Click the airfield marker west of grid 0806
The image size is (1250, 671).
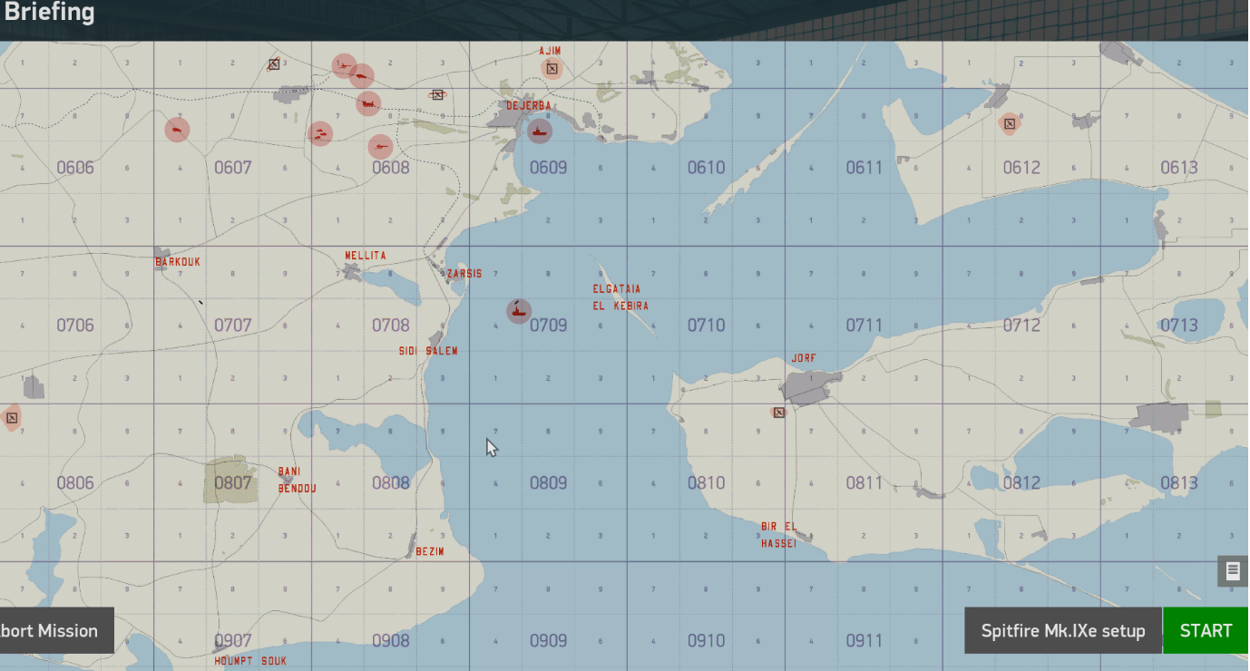(11, 418)
